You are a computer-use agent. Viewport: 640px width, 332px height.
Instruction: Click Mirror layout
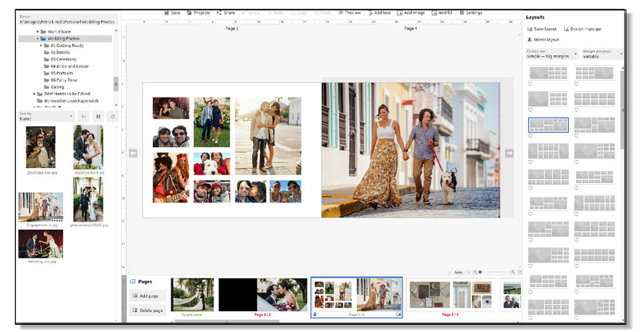pyautogui.click(x=543, y=40)
